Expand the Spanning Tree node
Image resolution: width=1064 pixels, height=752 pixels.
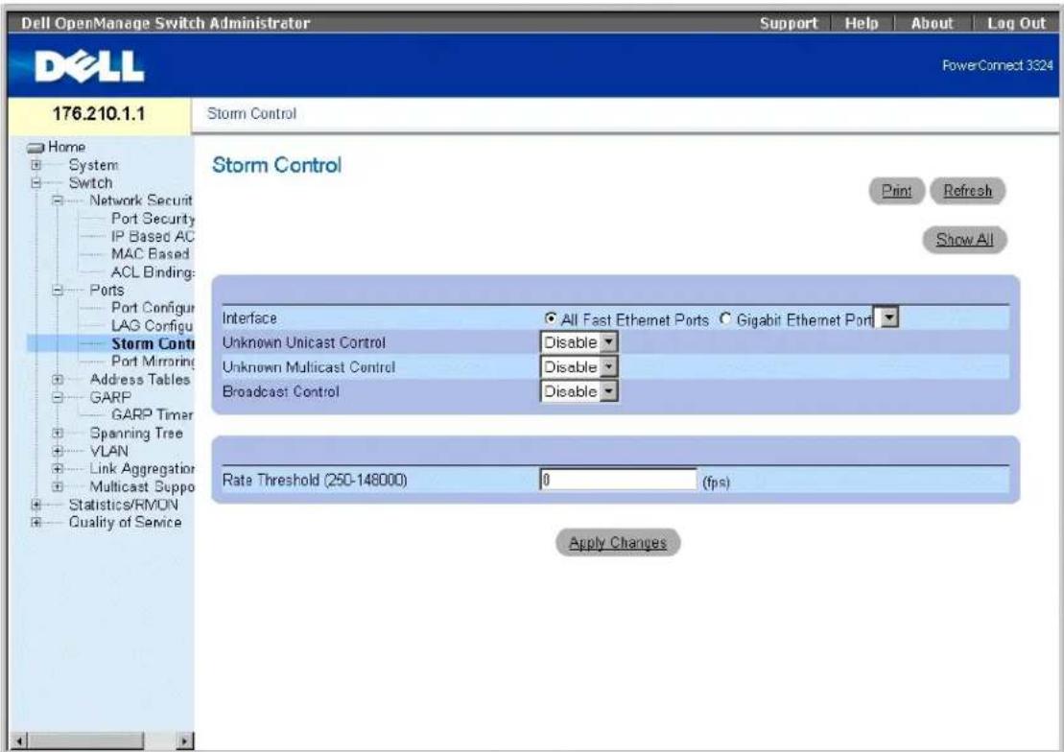tap(58, 433)
